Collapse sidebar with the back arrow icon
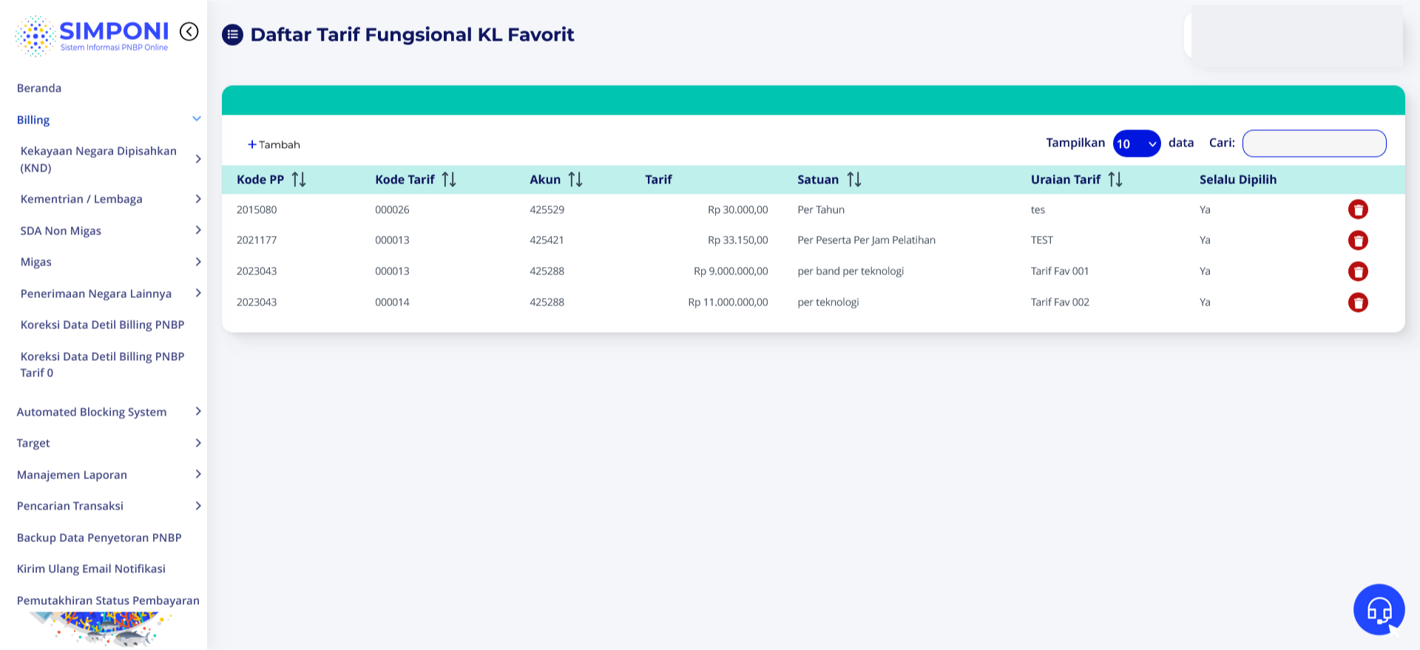The height and width of the screenshot is (650, 1420). 189,31
